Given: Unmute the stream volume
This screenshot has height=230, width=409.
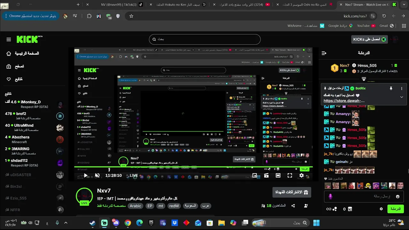Looking at the screenshot, I should point(97,175).
